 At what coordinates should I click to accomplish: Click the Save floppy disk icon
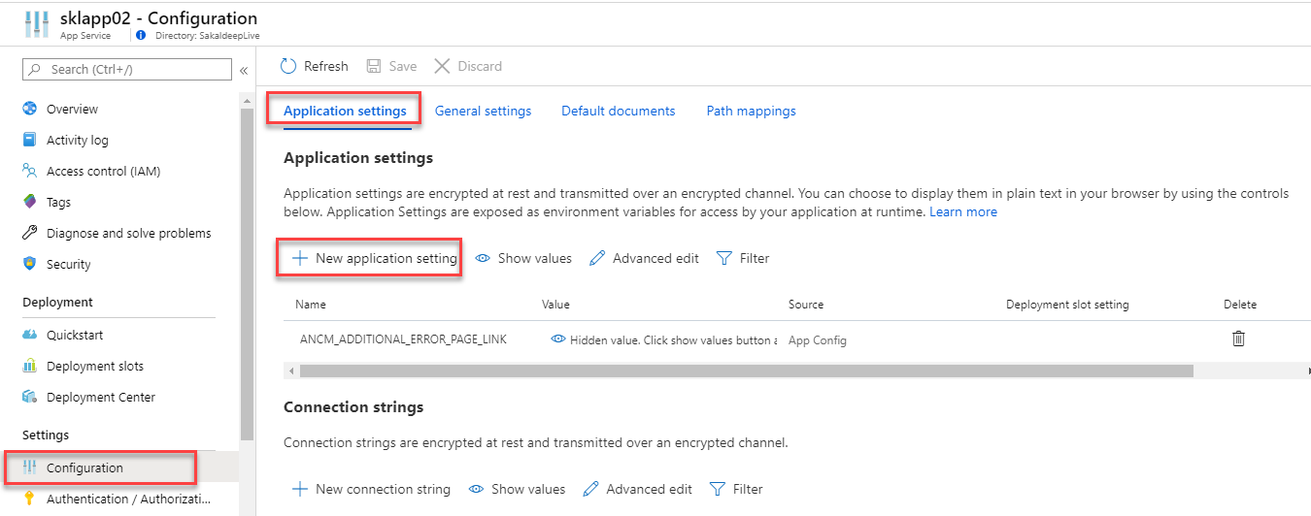[374, 66]
